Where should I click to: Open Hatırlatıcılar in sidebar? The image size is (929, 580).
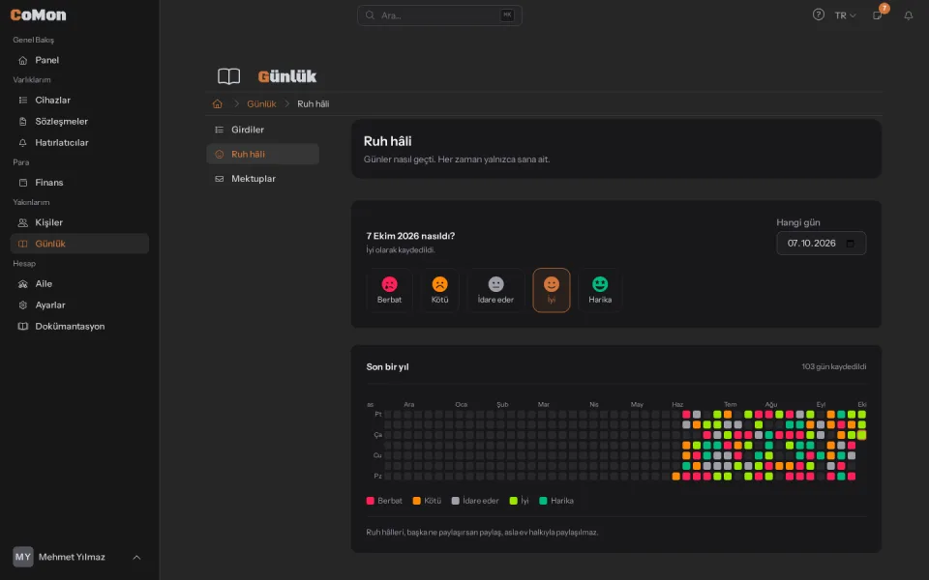tap(79, 143)
